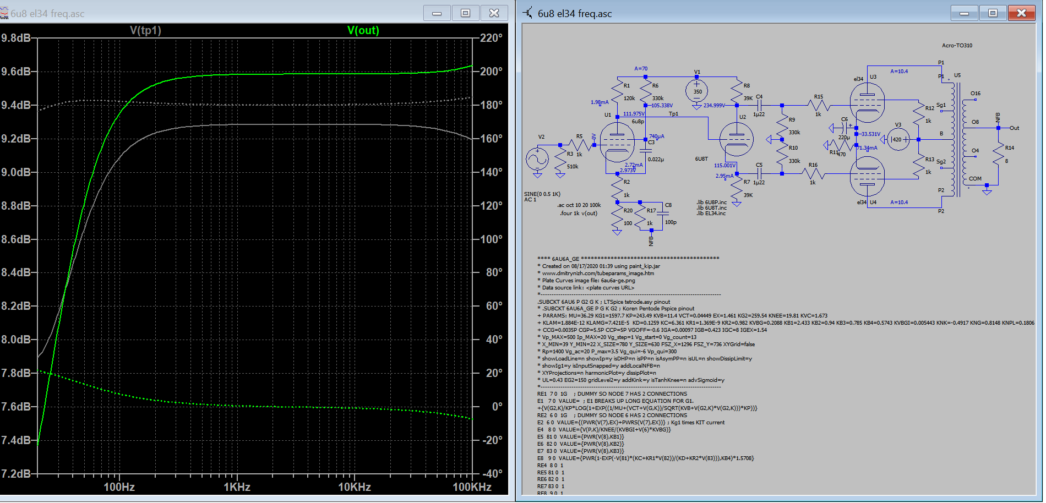The image size is (1046, 503).
Task: Click the 100Hz frequency axis label
Action: [x=119, y=487]
